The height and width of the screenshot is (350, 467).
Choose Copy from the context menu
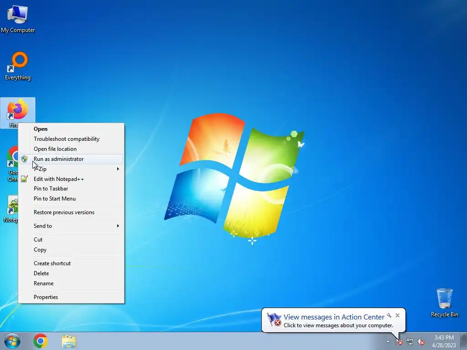click(x=71, y=250)
